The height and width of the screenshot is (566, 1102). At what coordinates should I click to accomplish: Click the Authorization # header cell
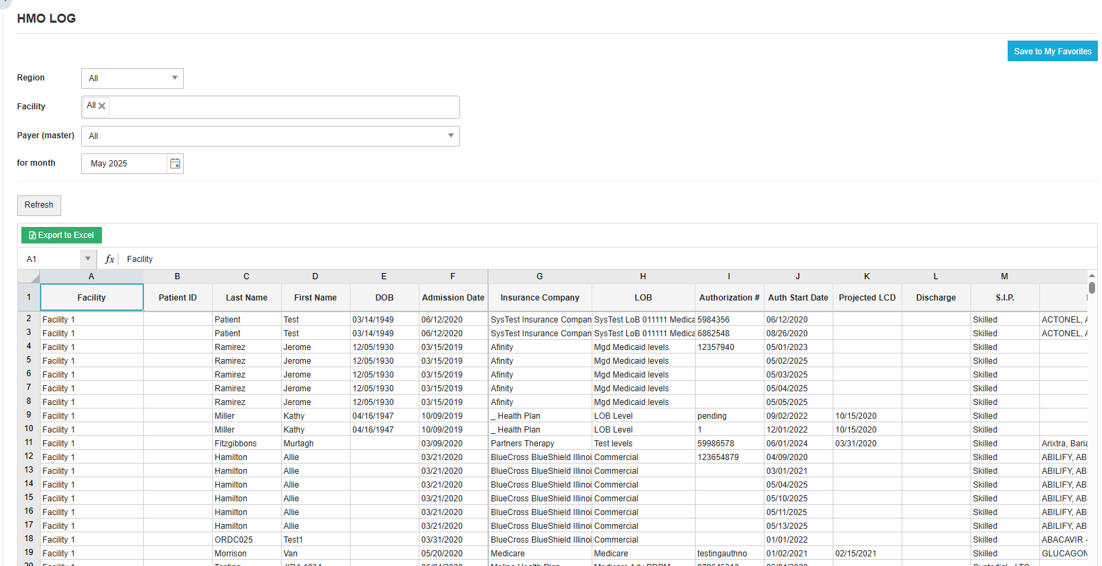(x=729, y=298)
